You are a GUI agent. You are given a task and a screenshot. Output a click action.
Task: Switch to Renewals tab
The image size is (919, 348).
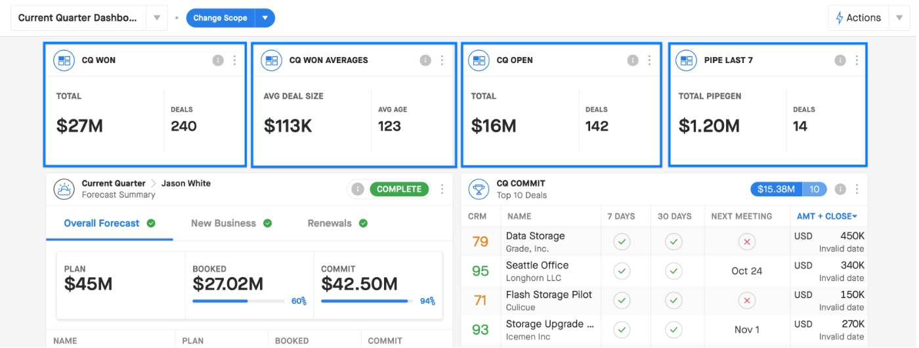click(337, 223)
